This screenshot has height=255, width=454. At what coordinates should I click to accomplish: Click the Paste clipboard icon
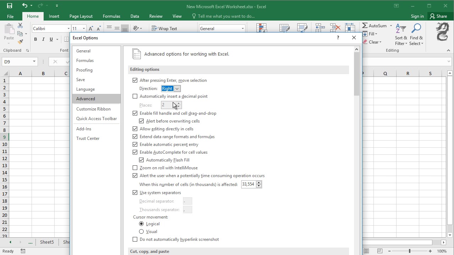click(x=9, y=29)
